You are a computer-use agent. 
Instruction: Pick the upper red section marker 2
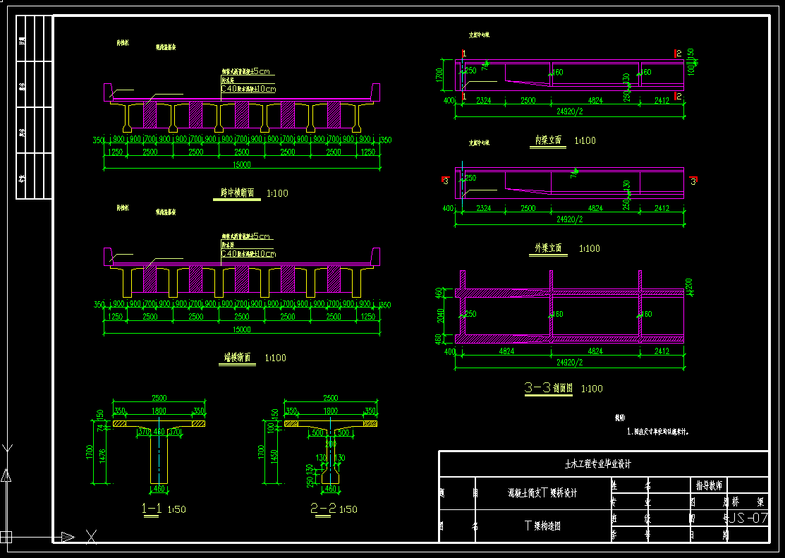[677, 54]
